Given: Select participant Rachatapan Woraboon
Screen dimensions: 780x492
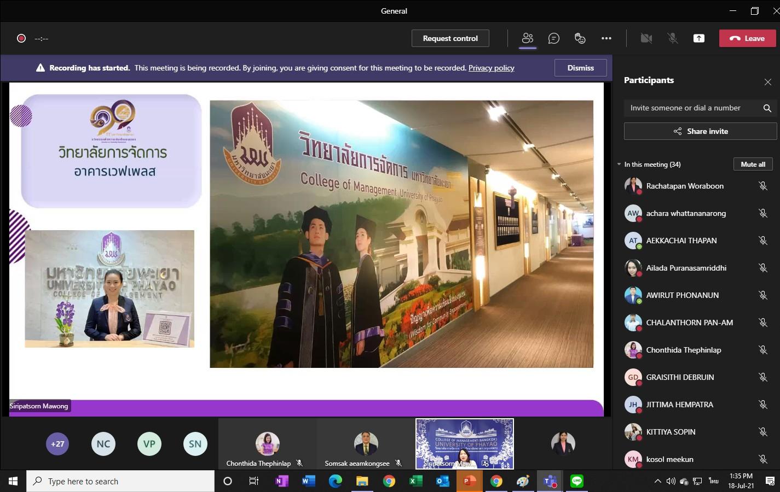Looking at the screenshot, I should (696, 186).
